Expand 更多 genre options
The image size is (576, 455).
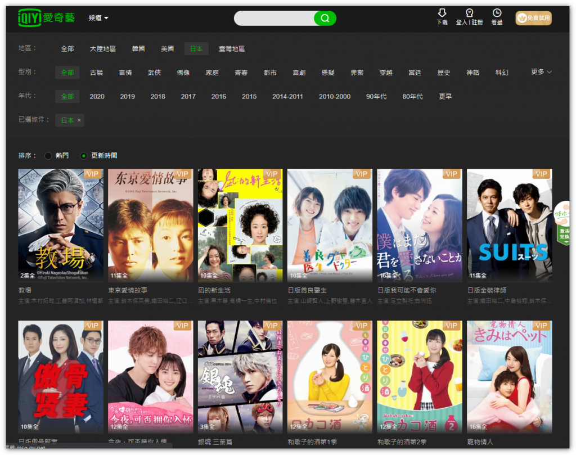541,72
